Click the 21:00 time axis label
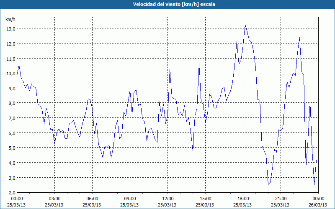 point(281,199)
